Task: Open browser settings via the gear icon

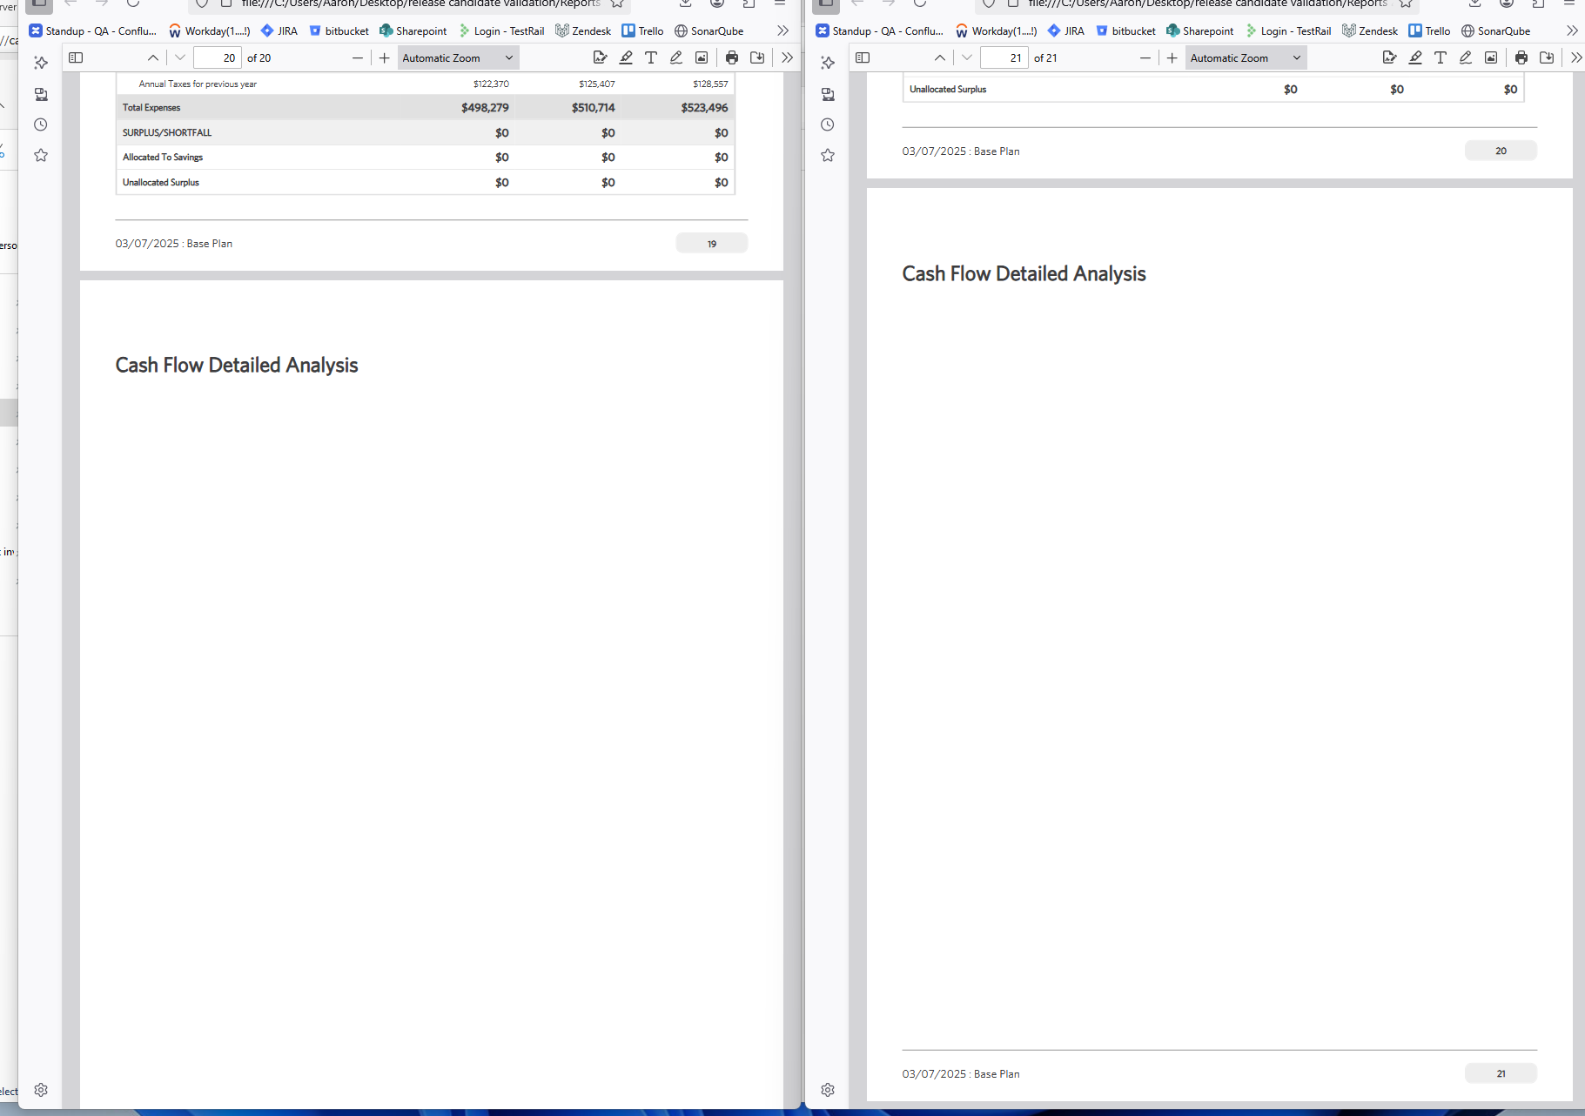Action: 41,1089
